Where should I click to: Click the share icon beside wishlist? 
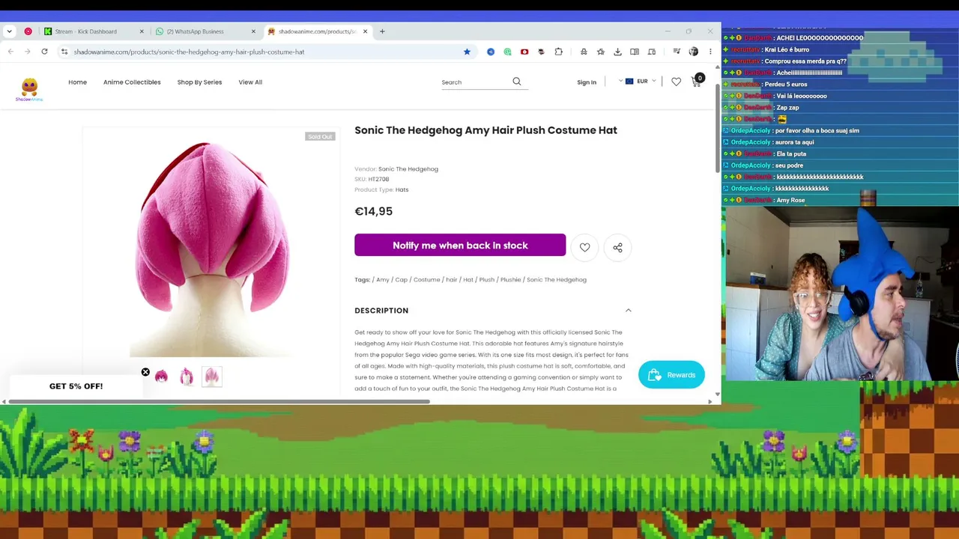coord(617,247)
